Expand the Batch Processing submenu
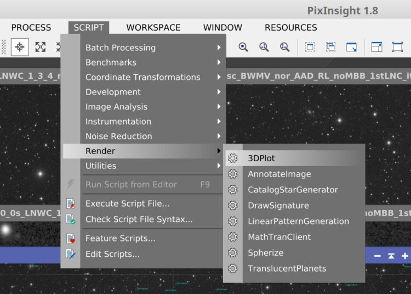Screen dimensions: 411x294 [143, 48]
